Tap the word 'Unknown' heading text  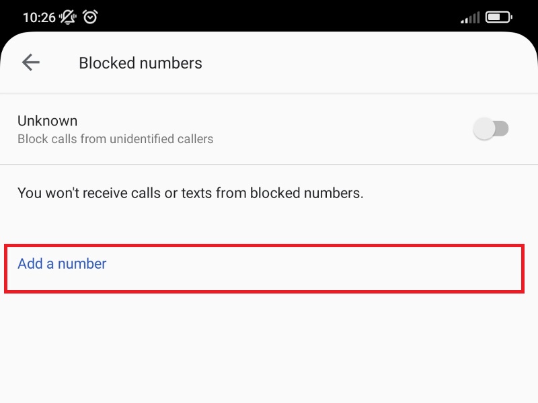click(x=47, y=121)
